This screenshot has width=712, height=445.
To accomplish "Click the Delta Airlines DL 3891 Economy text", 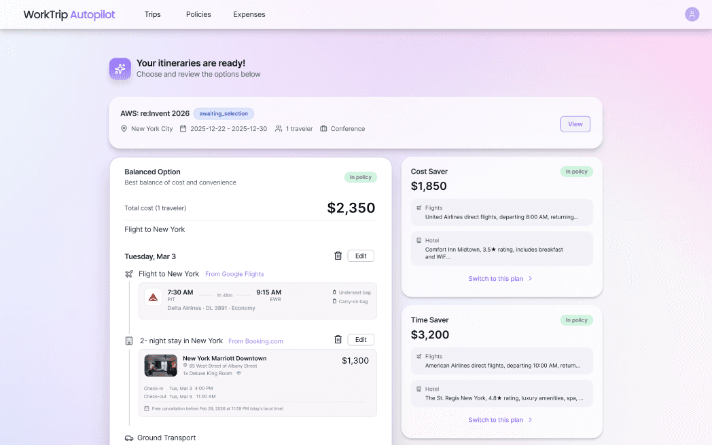I will (211, 308).
